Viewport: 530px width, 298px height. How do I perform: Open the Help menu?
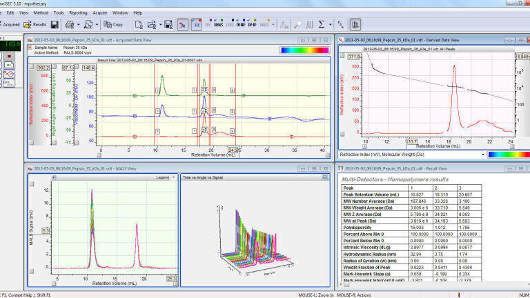137,13
